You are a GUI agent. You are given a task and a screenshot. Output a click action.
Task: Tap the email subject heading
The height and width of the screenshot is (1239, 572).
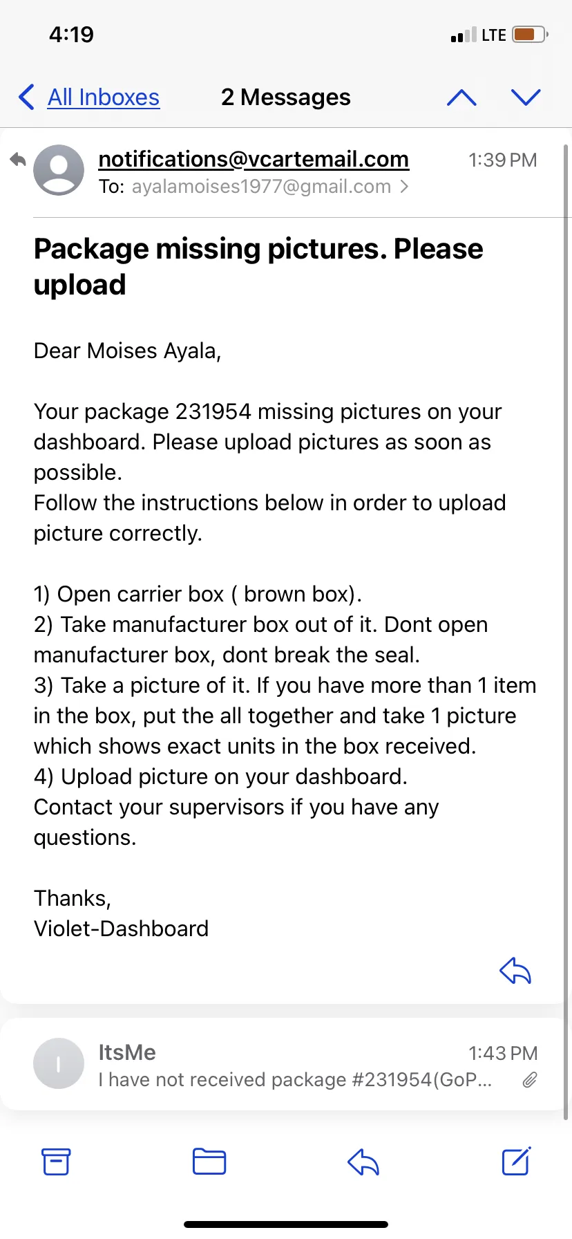[x=258, y=266]
